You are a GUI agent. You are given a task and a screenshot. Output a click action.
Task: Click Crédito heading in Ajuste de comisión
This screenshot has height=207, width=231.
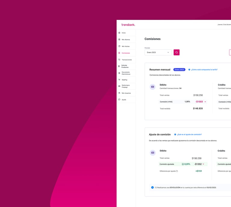click(x=221, y=151)
